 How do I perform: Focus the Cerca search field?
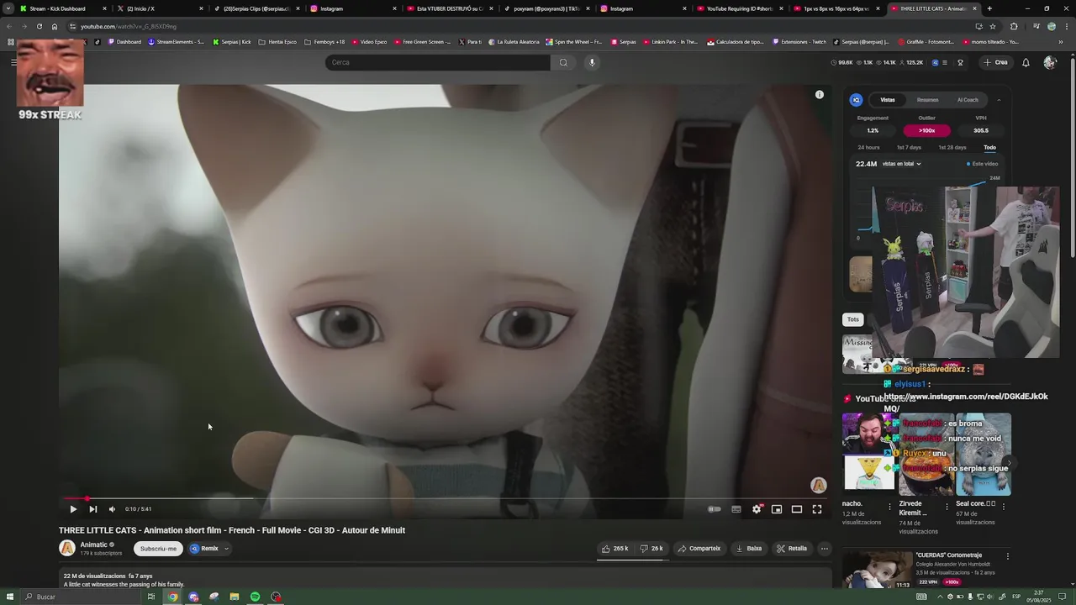(438, 62)
